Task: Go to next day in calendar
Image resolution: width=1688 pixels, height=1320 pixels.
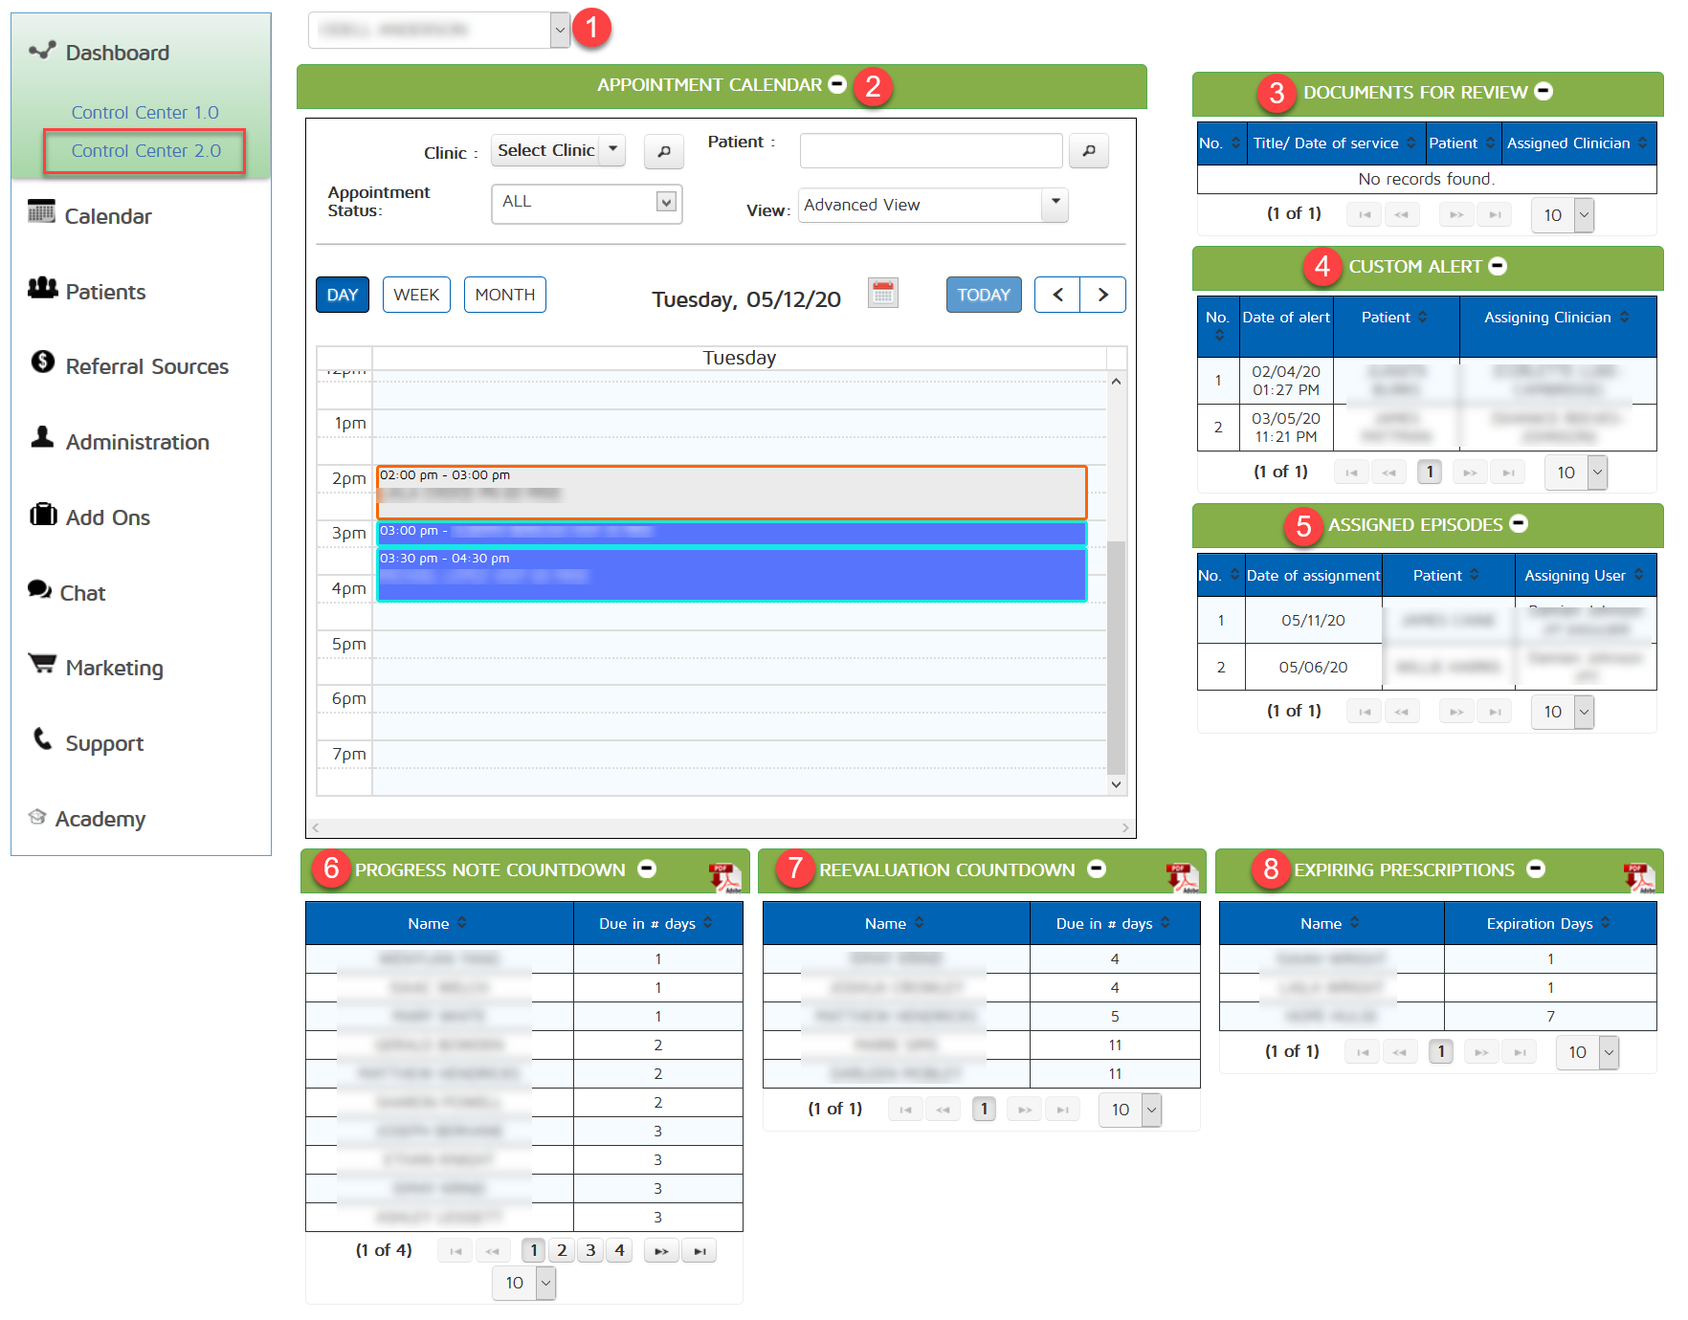Action: 1102,295
